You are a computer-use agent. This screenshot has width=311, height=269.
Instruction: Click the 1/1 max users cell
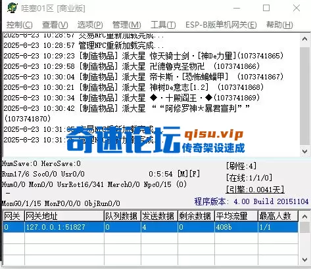pos(278,227)
